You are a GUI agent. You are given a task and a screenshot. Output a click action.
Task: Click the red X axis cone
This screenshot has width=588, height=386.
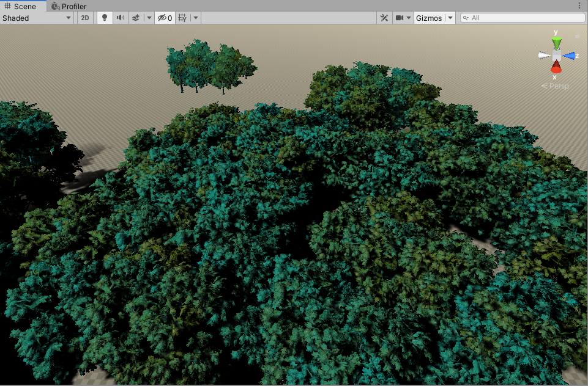(x=556, y=67)
